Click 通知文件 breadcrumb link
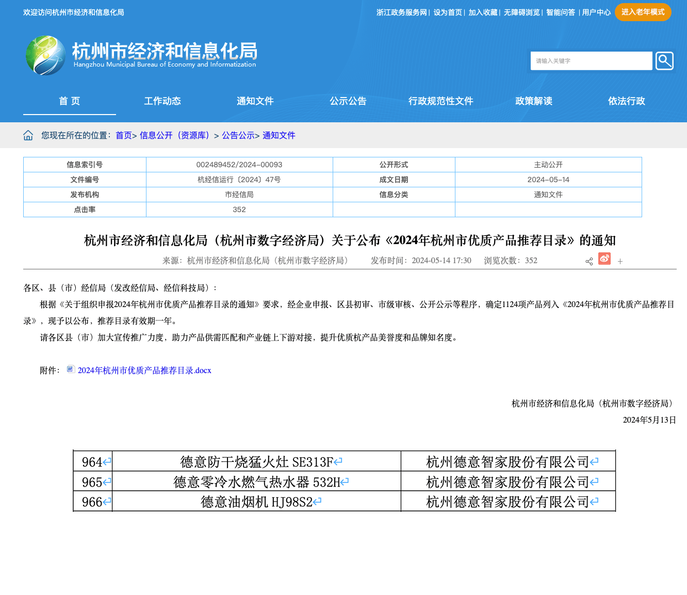This screenshot has width=687, height=595. [279, 135]
